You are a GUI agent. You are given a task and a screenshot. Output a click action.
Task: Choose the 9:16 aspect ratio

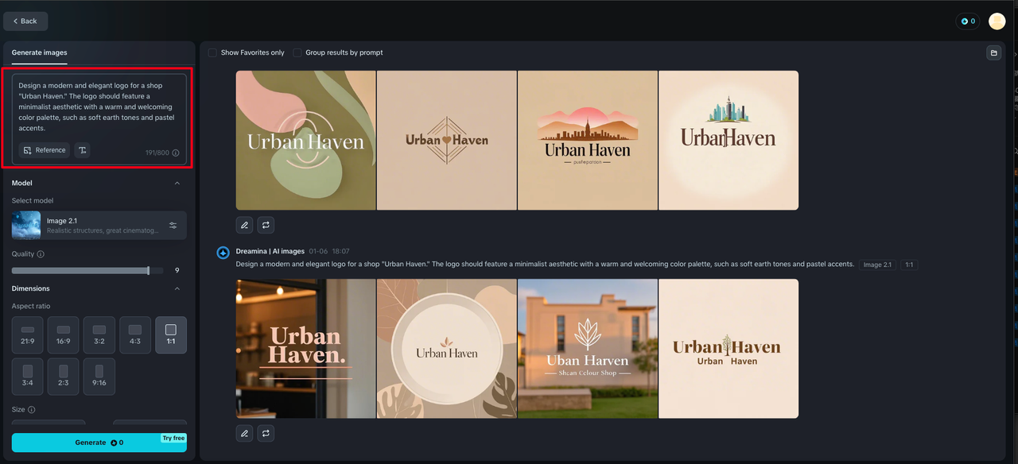pos(99,377)
